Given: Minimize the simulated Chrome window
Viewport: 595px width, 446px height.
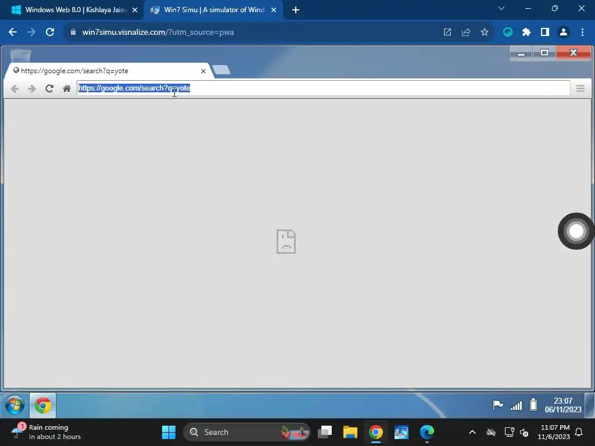Looking at the screenshot, I should pos(521,53).
